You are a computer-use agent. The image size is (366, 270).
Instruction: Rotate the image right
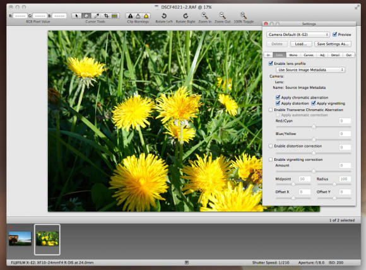click(186, 16)
